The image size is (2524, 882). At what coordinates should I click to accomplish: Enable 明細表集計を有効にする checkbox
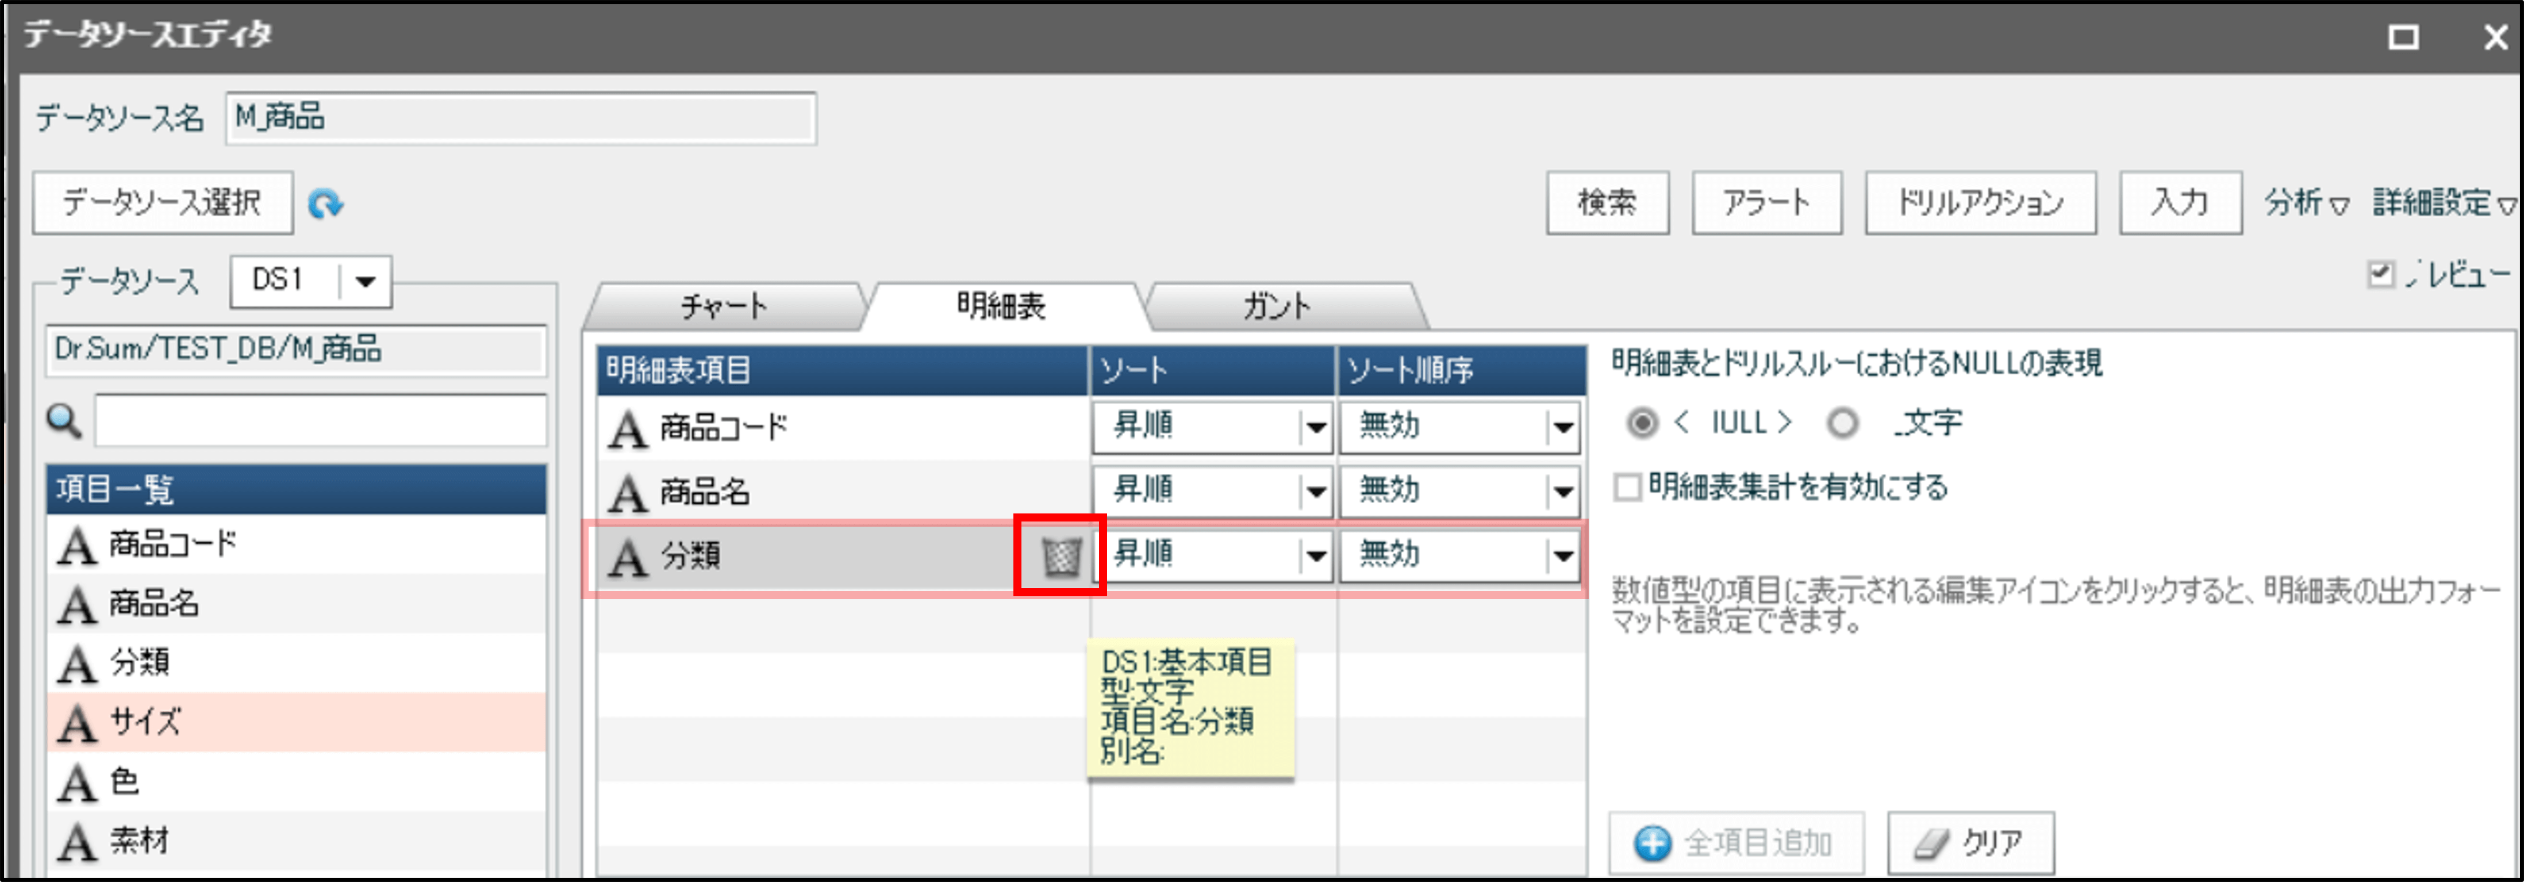coord(1627,487)
